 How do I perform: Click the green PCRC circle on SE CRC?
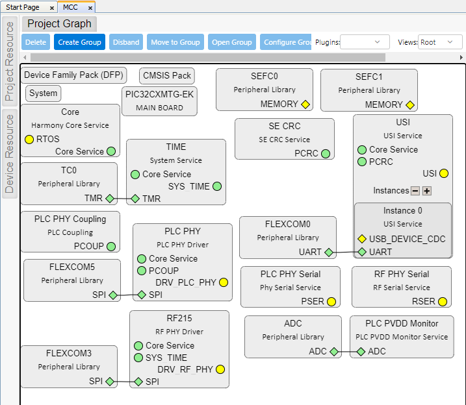pos(326,154)
